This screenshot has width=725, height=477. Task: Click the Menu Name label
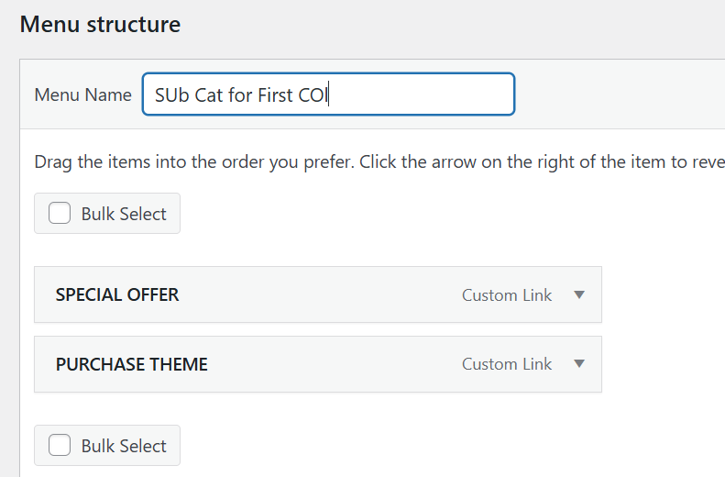83,94
